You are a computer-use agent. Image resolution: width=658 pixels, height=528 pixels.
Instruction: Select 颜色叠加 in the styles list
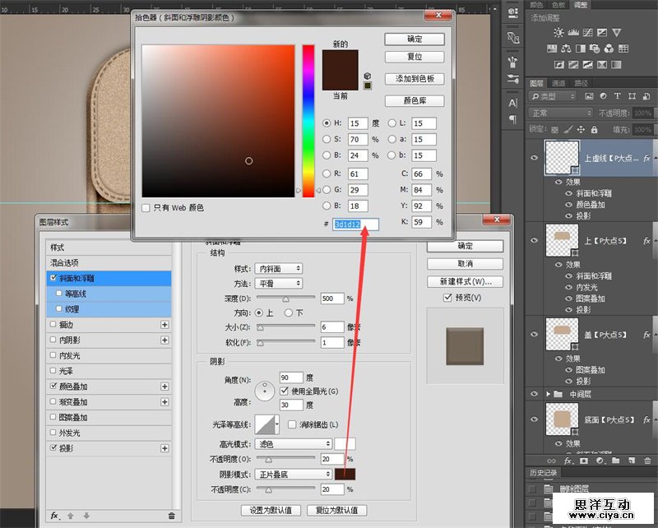tap(74, 387)
